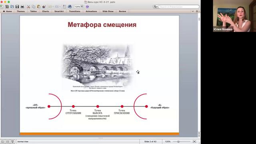Viewport: 256px width, 144px height.
Task: Click the «ОТ» прошлый образ label
Action: coord(36,106)
